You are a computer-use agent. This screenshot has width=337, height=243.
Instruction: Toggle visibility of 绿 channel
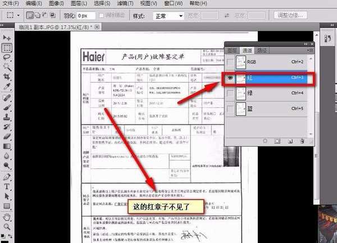[230, 93]
